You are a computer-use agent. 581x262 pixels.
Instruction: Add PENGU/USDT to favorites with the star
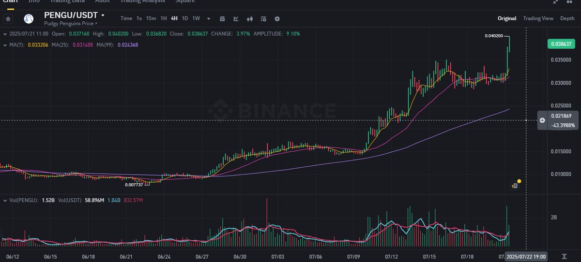point(8,19)
